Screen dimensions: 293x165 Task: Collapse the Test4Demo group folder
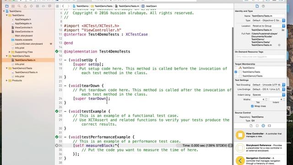point(7,15)
